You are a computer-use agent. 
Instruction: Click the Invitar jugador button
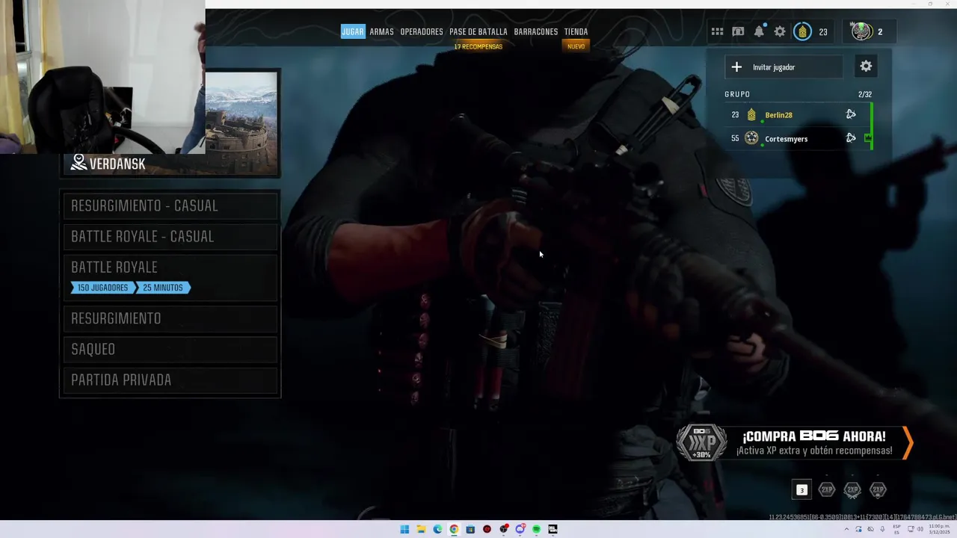point(784,67)
